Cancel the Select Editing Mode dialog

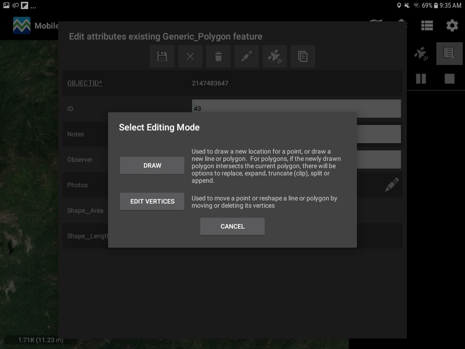232,226
